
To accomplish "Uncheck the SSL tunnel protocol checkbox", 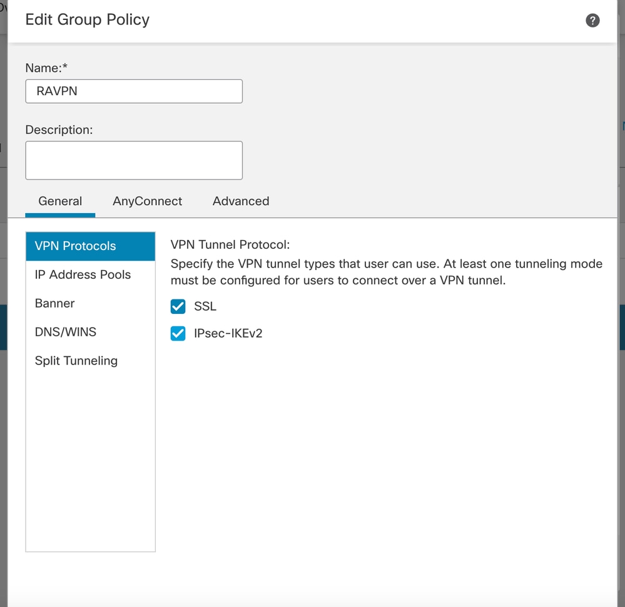I will point(178,306).
